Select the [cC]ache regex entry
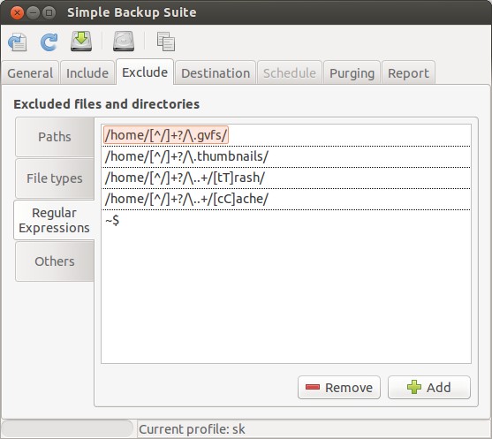The height and width of the screenshot is (439, 492). [286, 199]
